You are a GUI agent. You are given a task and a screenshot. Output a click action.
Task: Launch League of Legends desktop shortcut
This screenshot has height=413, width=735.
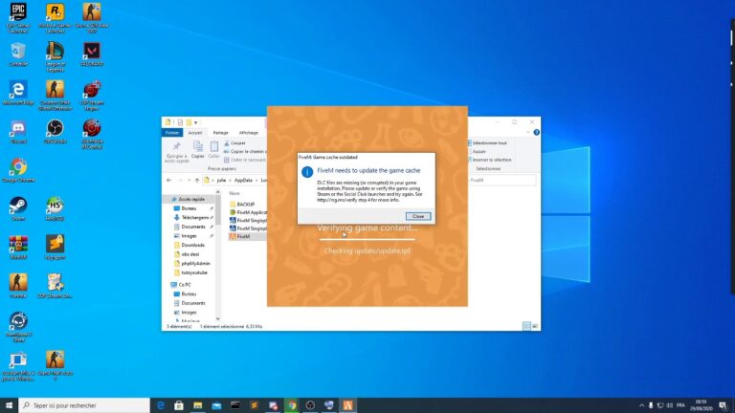click(55, 56)
